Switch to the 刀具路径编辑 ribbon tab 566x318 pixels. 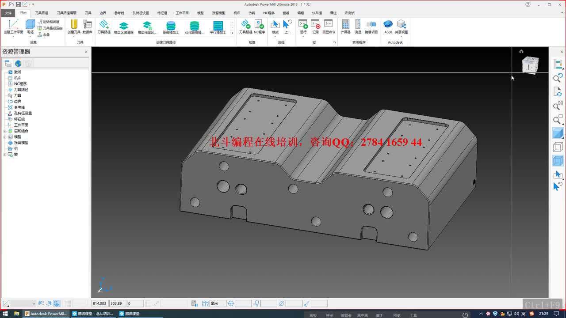66,13
